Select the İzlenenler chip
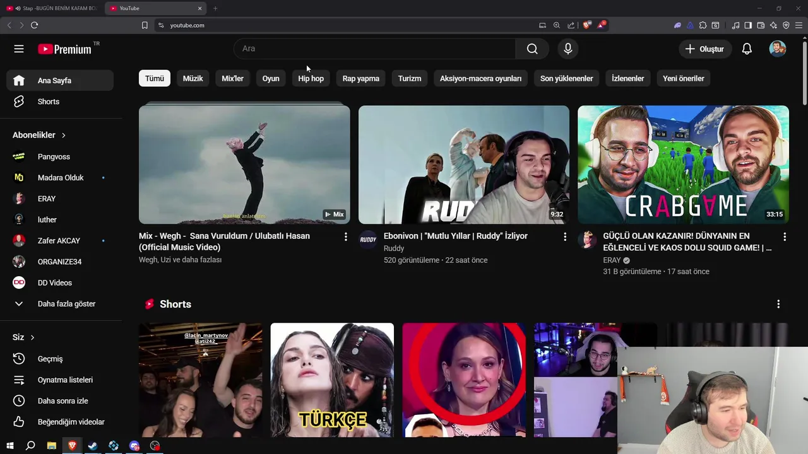This screenshot has height=454, width=808. [628, 78]
